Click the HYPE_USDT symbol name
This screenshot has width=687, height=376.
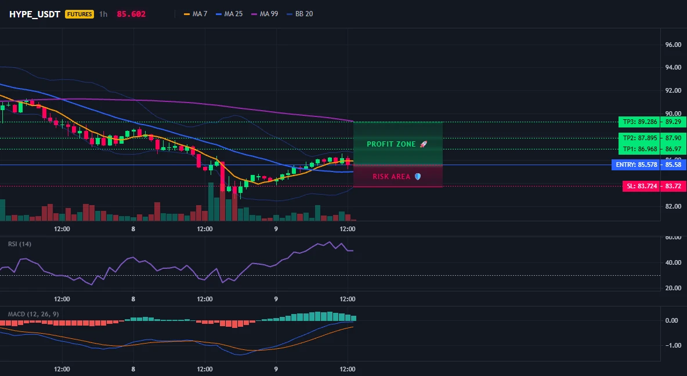(x=35, y=14)
